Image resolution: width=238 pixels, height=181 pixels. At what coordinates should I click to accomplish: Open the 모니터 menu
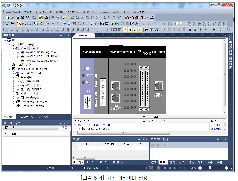[88, 12]
